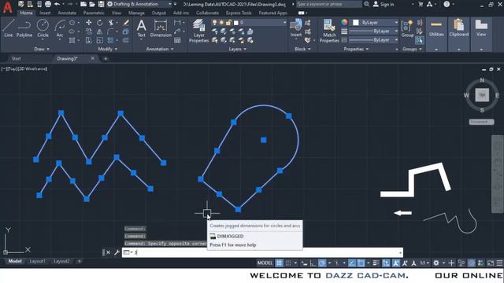Toggle object snap tracking in status bar
Viewport: 504px width, 283px height.
[x=352, y=263]
